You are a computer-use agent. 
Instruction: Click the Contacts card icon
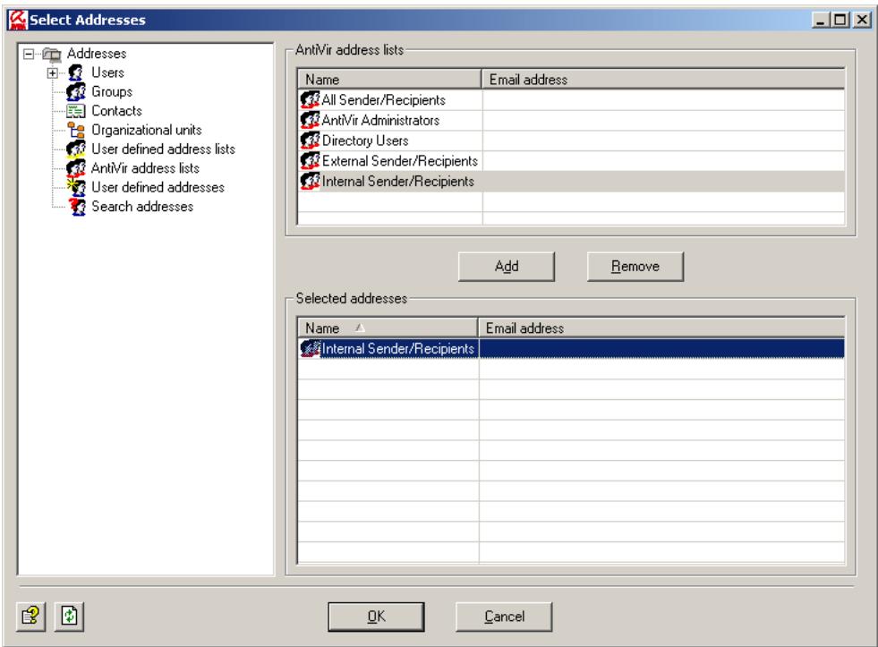(x=75, y=111)
